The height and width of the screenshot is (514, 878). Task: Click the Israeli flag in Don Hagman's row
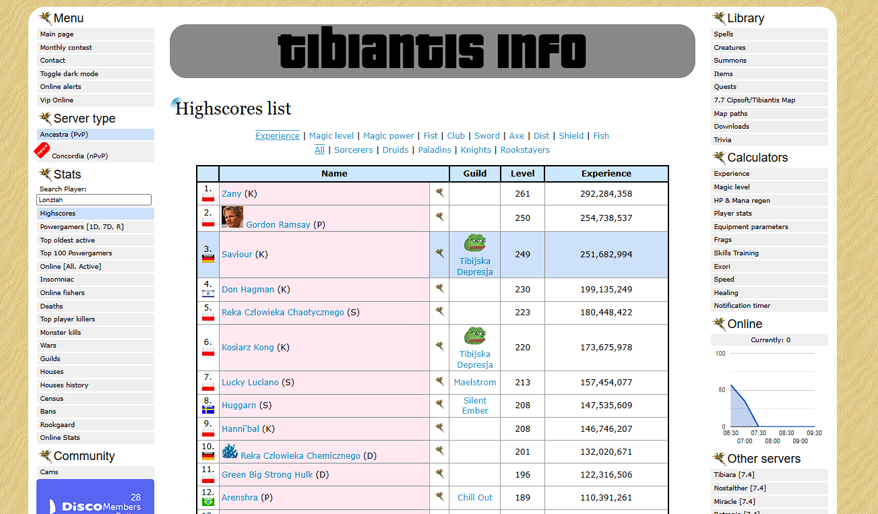click(208, 293)
